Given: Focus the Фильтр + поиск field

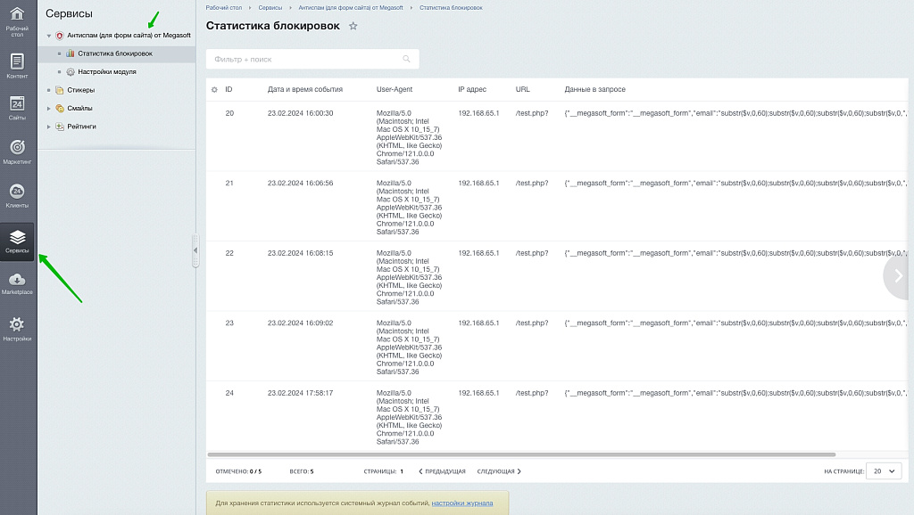Looking at the screenshot, I should click(303, 59).
